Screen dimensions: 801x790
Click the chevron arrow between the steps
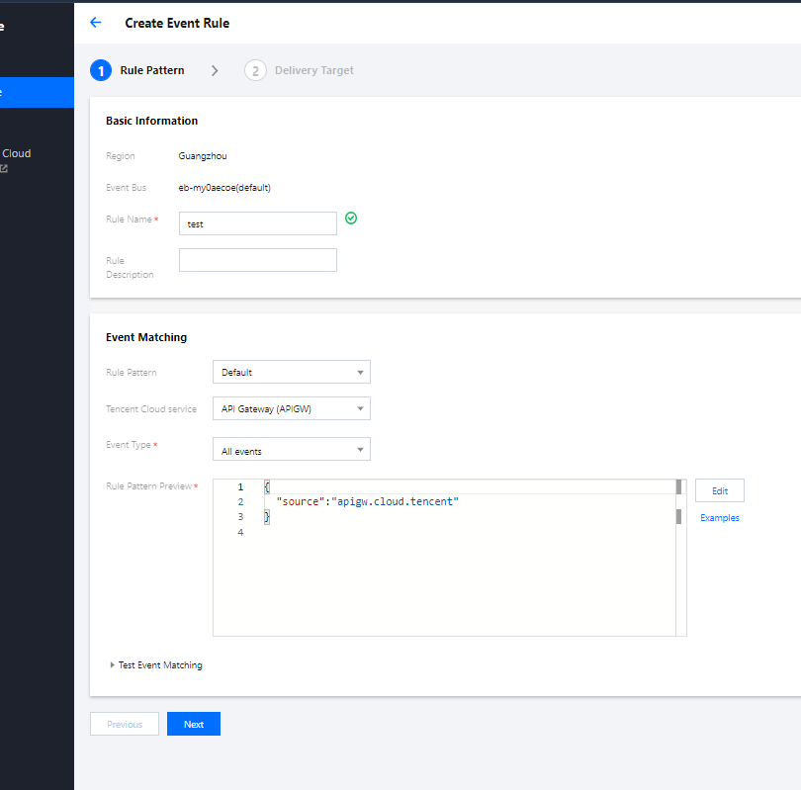(x=215, y=70)
